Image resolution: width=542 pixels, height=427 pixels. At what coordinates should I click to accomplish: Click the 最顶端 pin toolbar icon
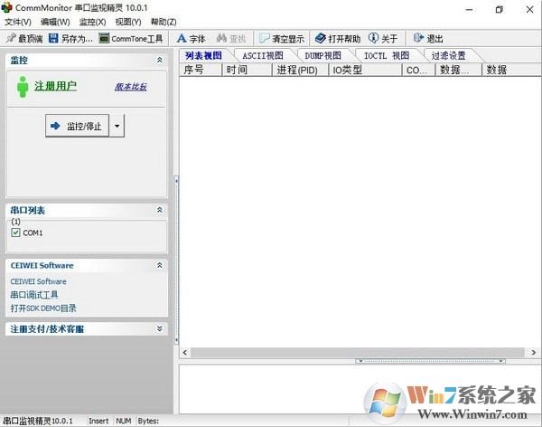11,38
